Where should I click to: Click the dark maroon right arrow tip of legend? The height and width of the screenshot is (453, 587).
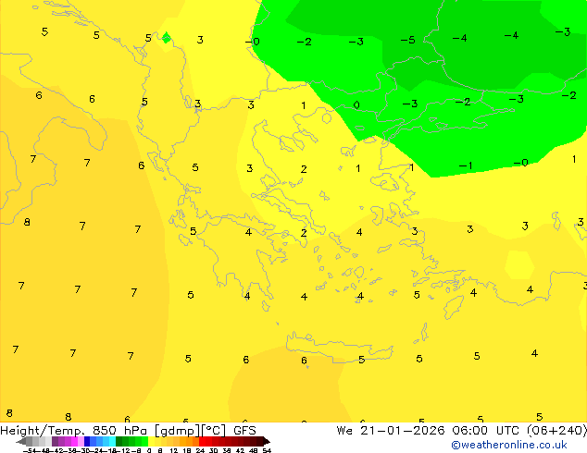pos(268,441)
